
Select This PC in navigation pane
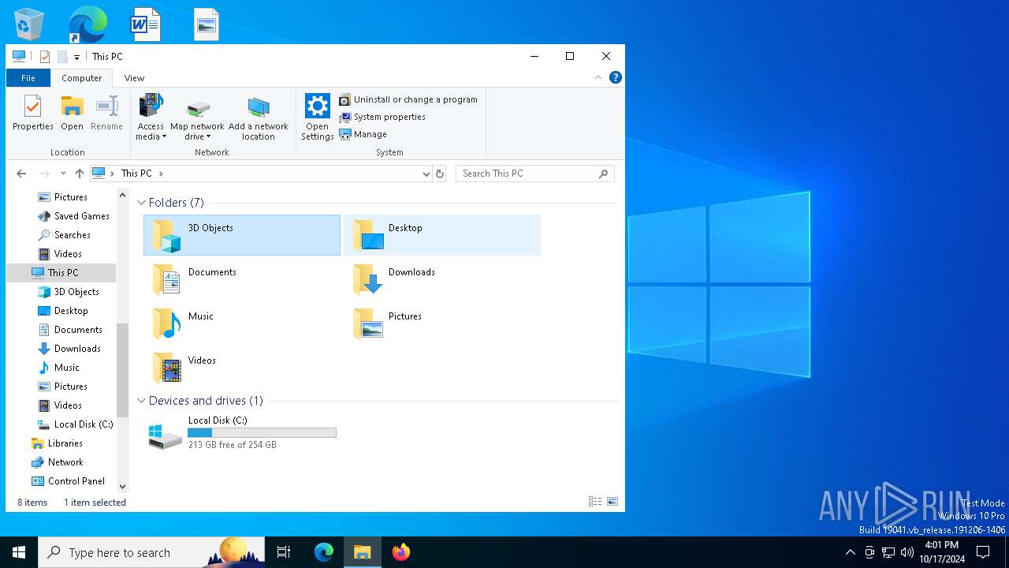[61, 273]
